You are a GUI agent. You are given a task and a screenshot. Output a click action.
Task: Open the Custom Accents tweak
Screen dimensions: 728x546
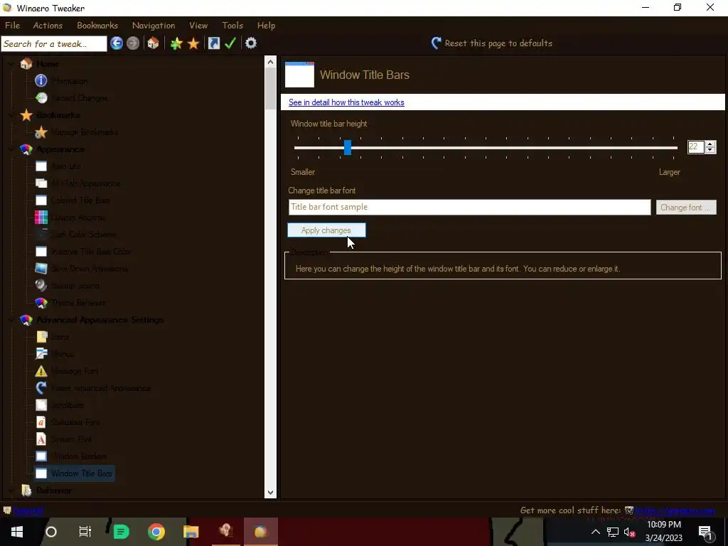click(78, 218)
